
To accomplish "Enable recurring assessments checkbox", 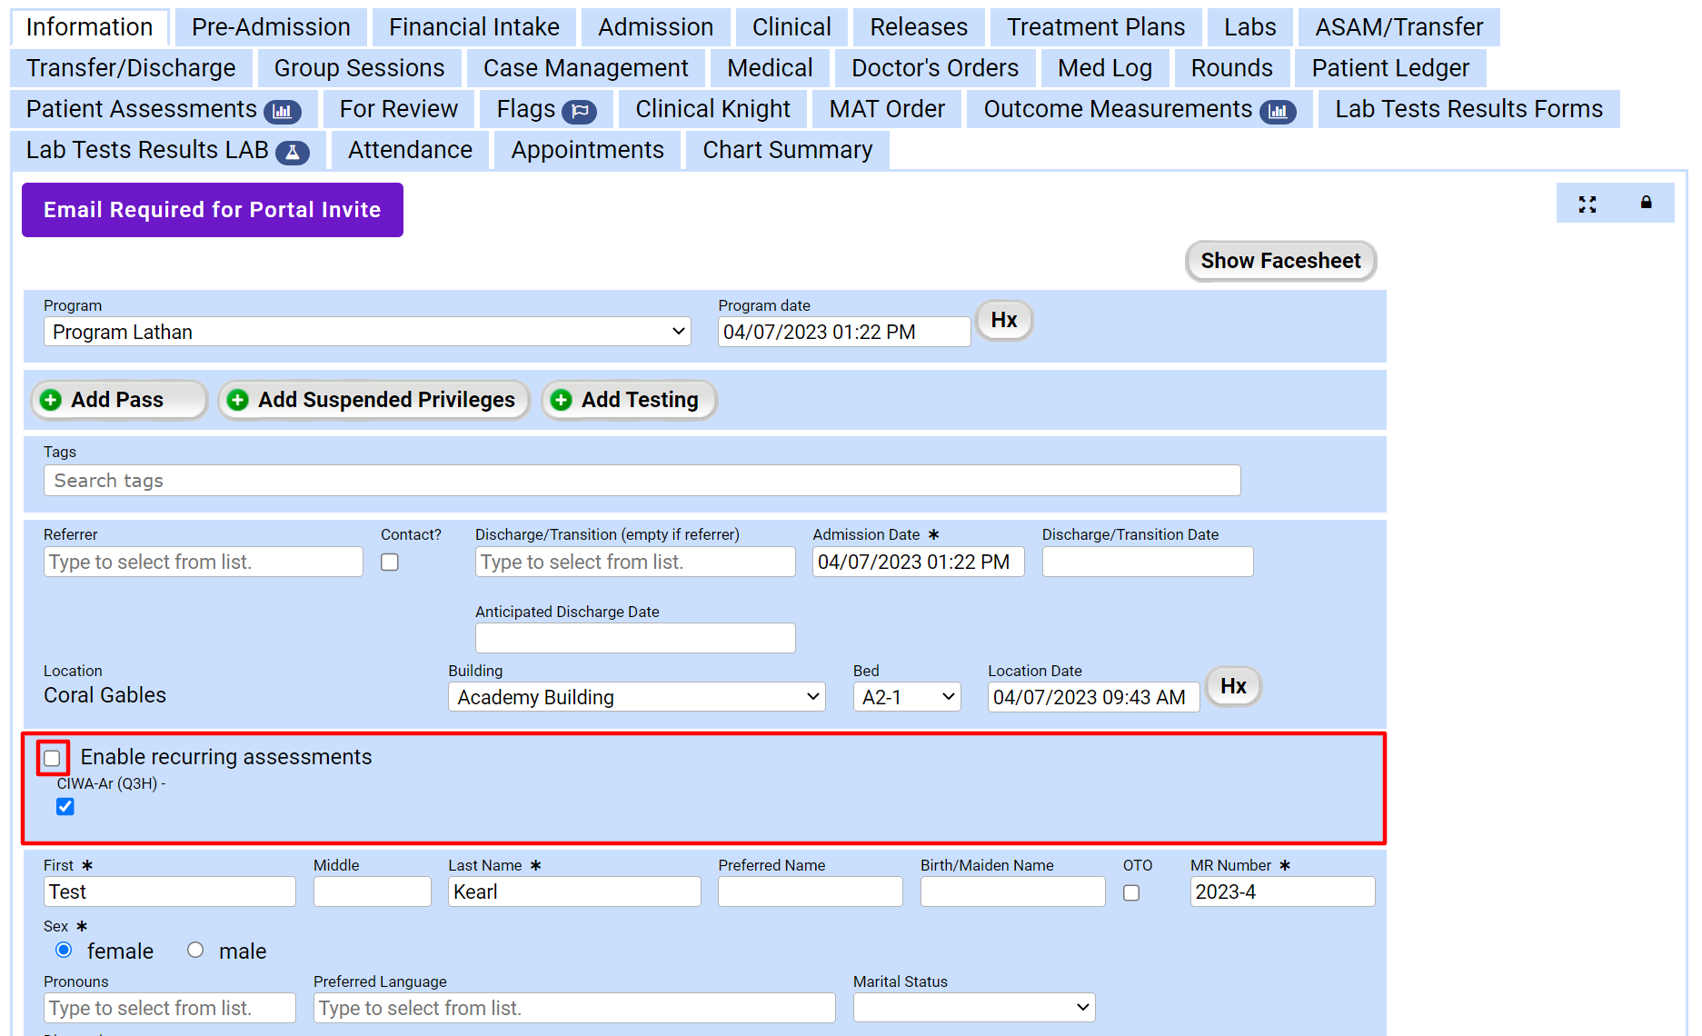I will click(x=53, y=758).
